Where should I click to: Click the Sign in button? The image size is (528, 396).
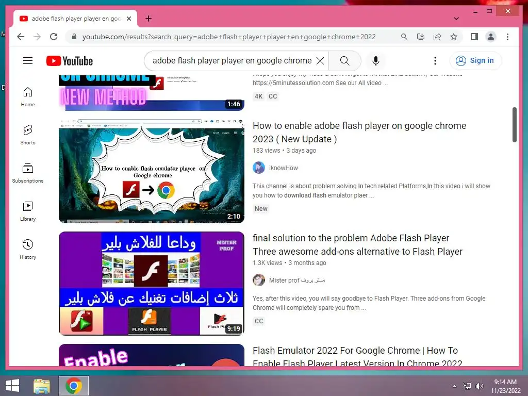(475, 61)
